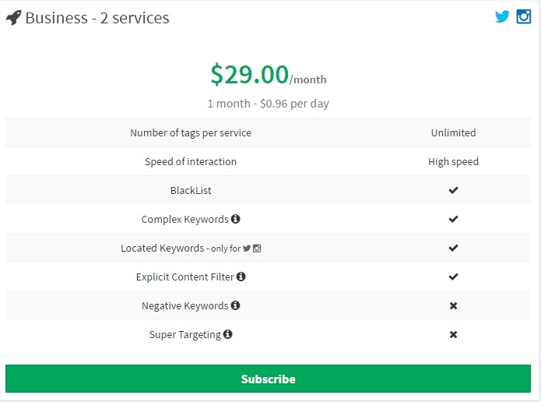This screenshot has width=541, height=402.
Task: Click the 1 month - $0.96 per day text
Action: tap(269, 104)
